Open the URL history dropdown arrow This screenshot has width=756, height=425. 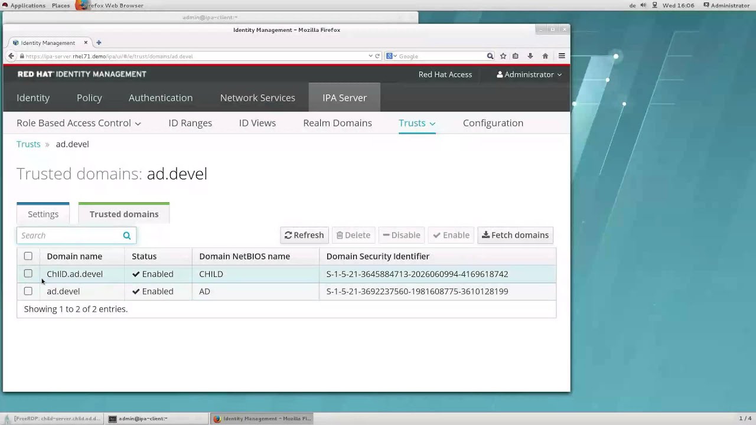pos(370,56)
